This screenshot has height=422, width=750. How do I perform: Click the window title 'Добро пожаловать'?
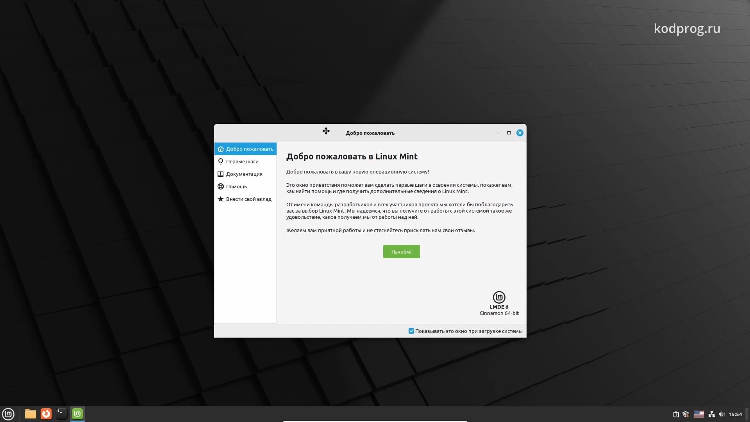point(370,133)
